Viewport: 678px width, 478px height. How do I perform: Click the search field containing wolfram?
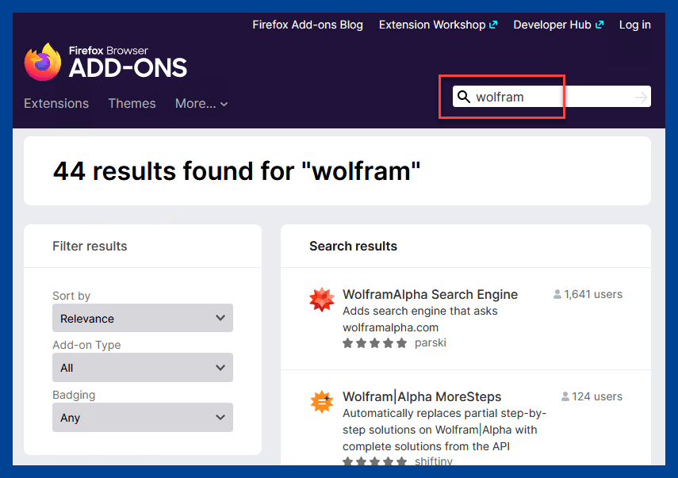(552, 97)
